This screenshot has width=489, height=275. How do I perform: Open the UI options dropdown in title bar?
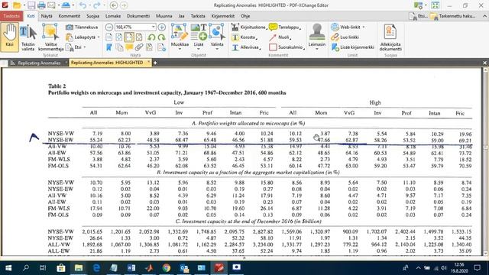[x=426, y=5]
